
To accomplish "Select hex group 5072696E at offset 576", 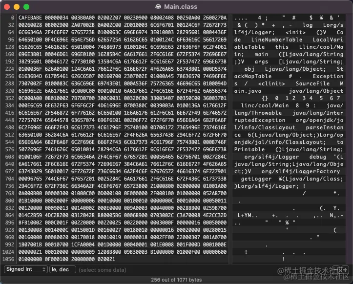I will pos(30,149).
